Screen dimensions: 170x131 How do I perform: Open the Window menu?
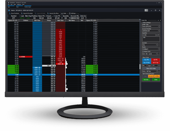[x=19, y=4]
